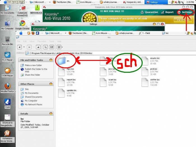The image size is (196, 147).
Task: Open the File menu
Action: tap(18, 41)
